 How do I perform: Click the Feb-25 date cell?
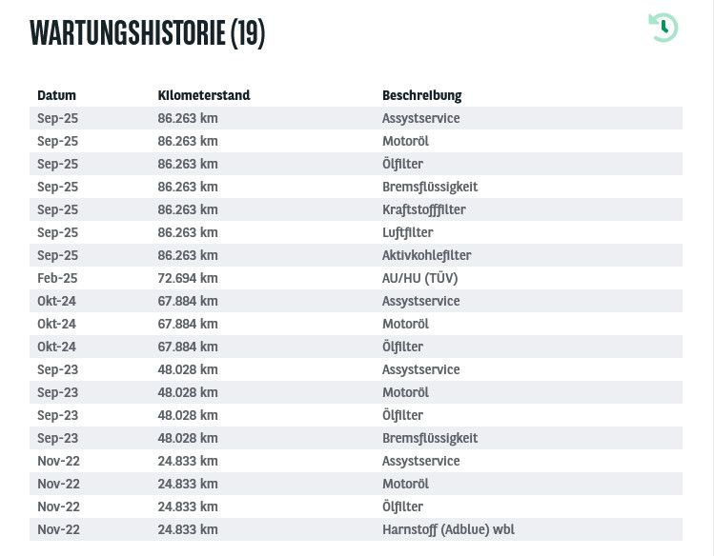pos(57,278)
